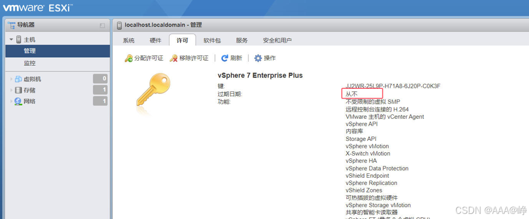The image size is (529, 219).
Task: Expand the 存储 tree node arrow
Action: (11, 91)
